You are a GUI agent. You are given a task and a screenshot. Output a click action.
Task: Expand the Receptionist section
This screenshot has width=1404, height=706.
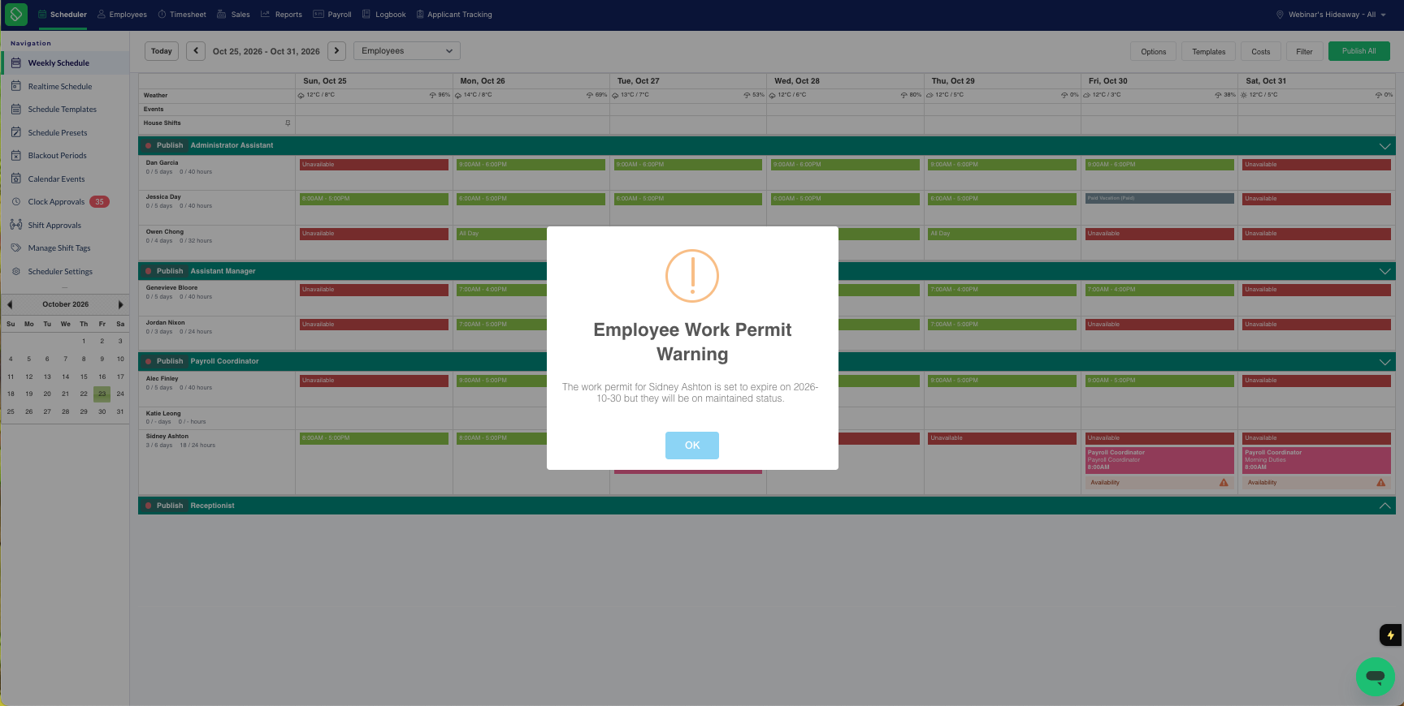pyautogui.click(x=1384, y=506)
